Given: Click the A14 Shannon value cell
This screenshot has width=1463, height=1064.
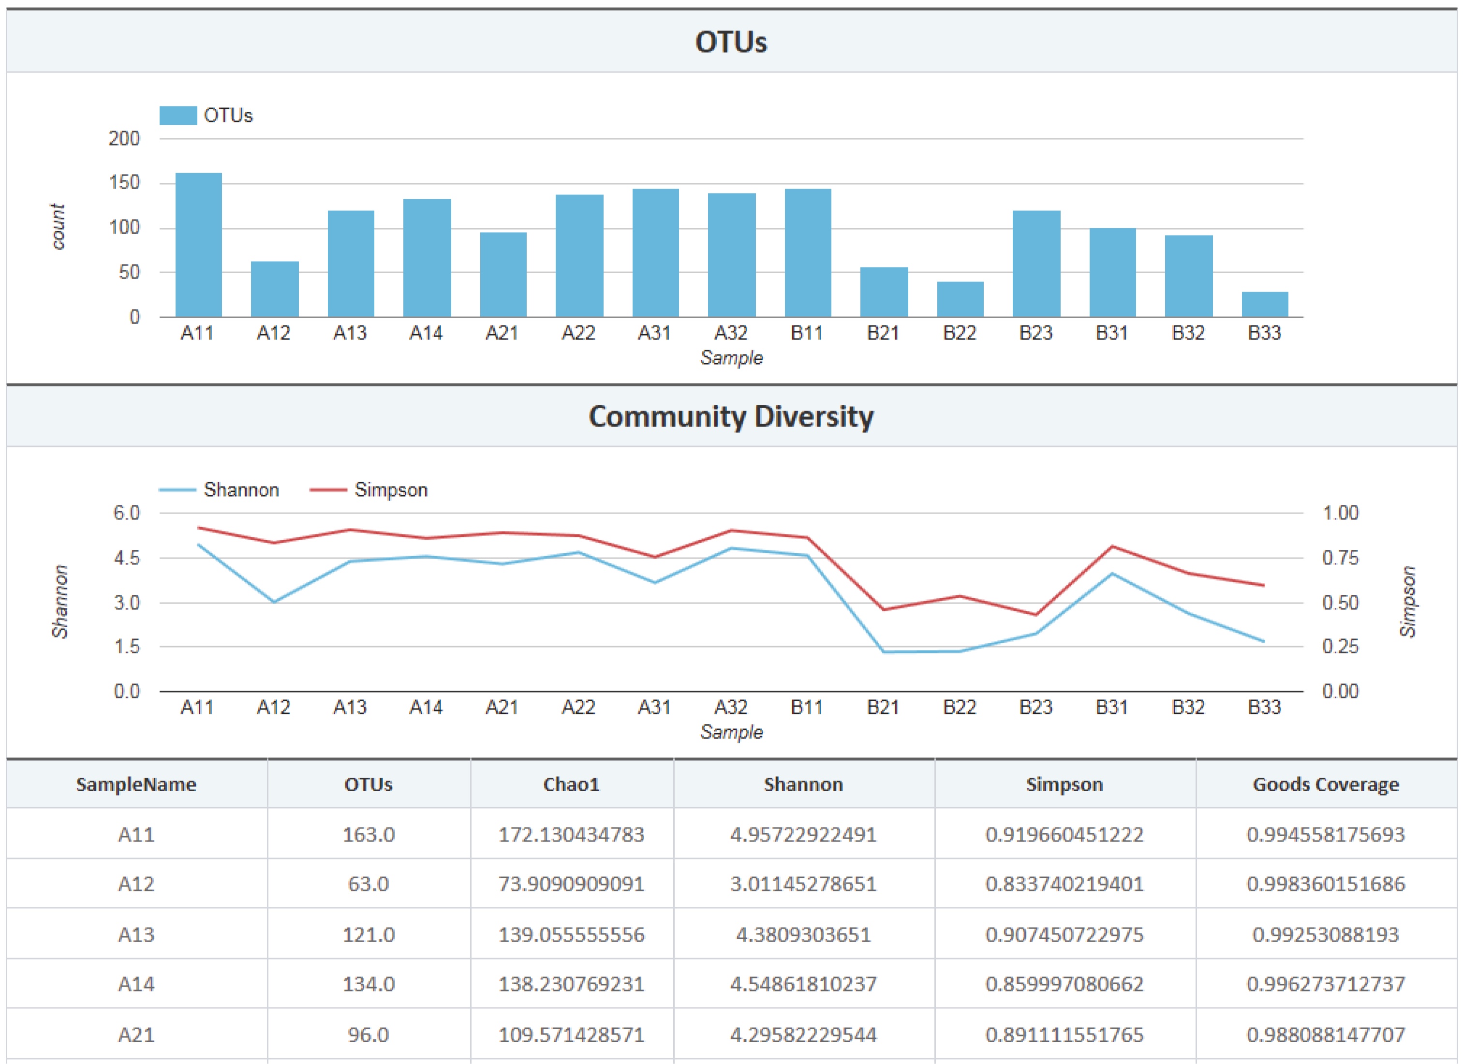Looking at the screenshot, I should 803,984.
